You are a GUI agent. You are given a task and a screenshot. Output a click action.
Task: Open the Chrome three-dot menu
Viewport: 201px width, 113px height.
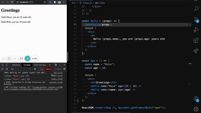[x=64, y=2]
